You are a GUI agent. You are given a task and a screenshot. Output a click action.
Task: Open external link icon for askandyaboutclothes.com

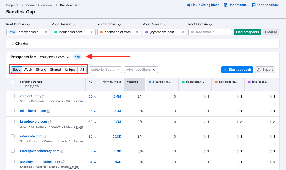pos(63,162)
